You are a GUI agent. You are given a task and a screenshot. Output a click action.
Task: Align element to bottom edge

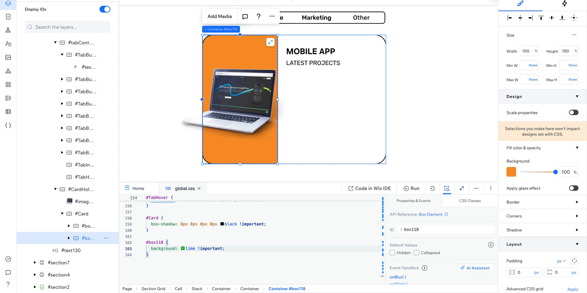562,18
